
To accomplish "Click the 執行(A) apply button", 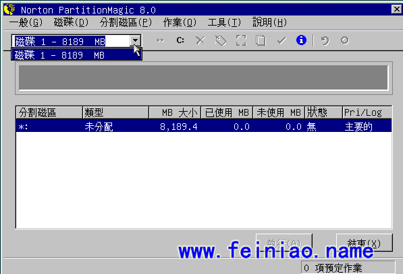I will pyautogui.click(x=284, y=243).
